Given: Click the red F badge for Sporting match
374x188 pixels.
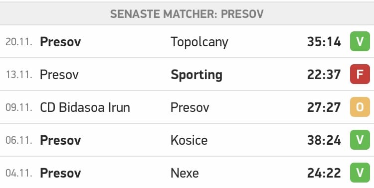Looking at the screenshot, I should click(360, 74).
